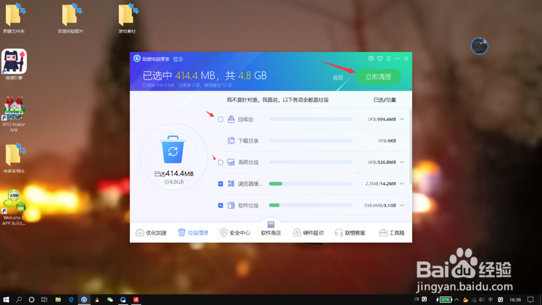The height and width of the screenshot is (305, 542).
Task: Open the hamburger menu in title bar
Action: pyautogui.click(x=389, y=59)
